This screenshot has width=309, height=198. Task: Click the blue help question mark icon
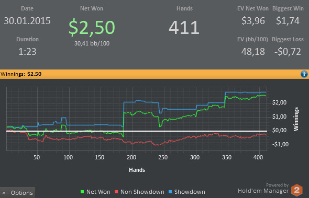pyautogui.click(x=304, y=74)
